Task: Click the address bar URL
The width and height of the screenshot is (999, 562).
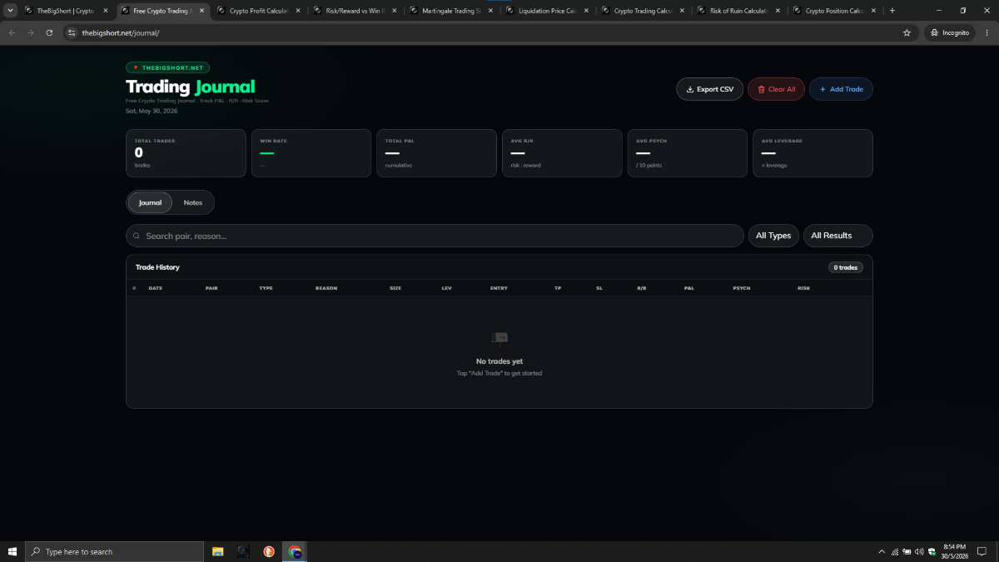Action: coord(121,32)
